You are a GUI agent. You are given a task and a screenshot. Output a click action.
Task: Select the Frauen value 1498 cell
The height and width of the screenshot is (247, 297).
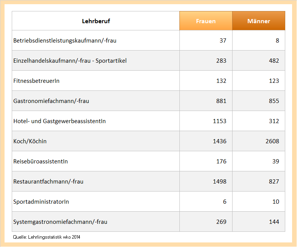point(220,181)
